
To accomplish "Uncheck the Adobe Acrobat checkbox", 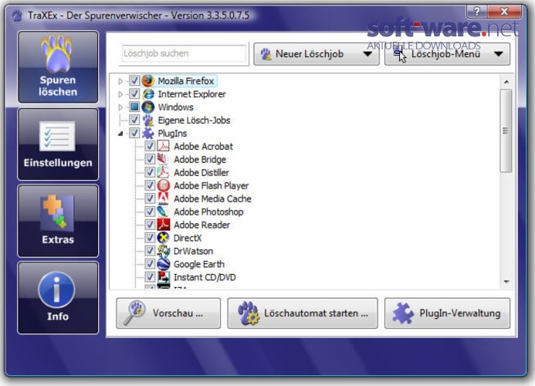I will (x=150, y=146).
